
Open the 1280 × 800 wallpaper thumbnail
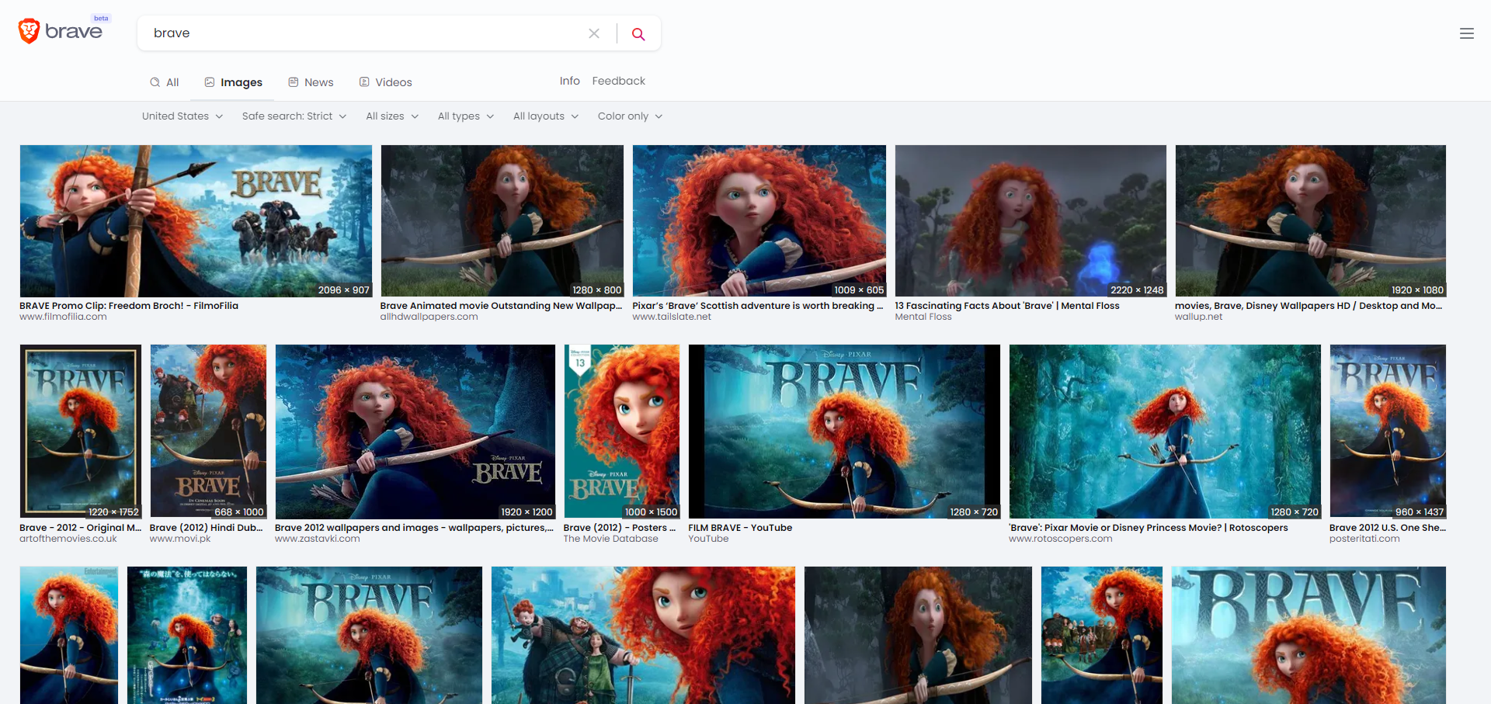click(x=502, y=221)
